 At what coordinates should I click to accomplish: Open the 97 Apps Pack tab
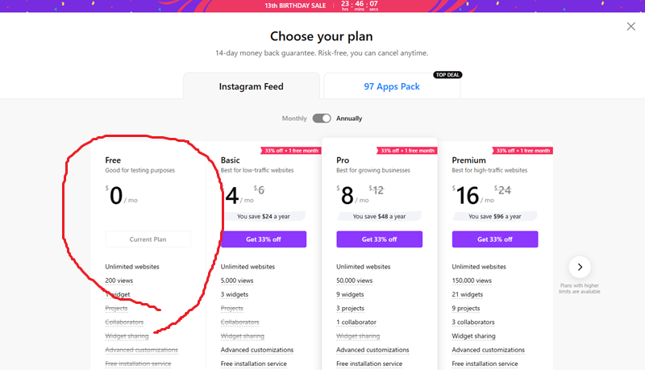point(392,86)
